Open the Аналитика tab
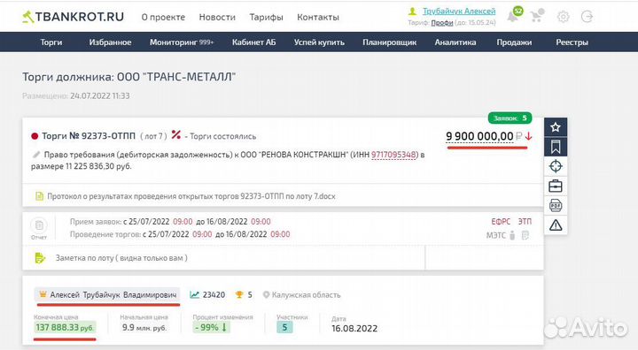The image size is (638, 350). point(455,42)
